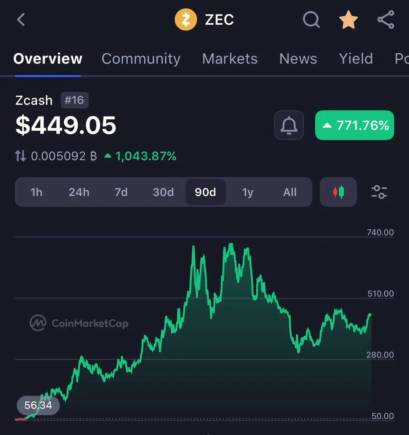This screenshot has height=435, width=409.
Task: Tap the 510.00 axis label
Action: 380,294
